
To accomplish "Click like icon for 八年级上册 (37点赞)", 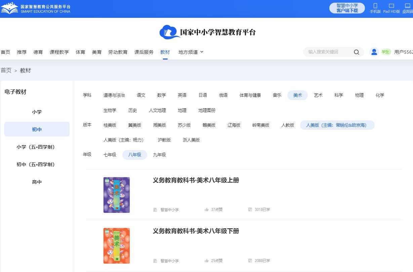I will coord(207,209).
